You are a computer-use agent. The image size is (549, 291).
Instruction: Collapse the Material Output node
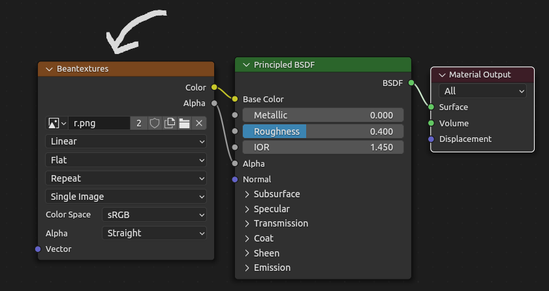(442, 75)
